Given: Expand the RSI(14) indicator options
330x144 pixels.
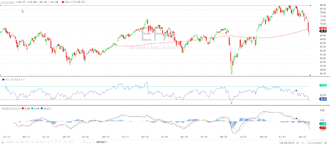Looking at the screenshot, I should 24,79.
